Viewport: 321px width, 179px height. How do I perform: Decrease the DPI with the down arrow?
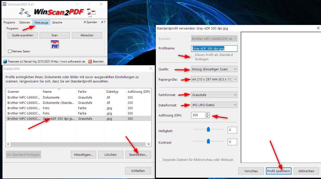point(207,117)
